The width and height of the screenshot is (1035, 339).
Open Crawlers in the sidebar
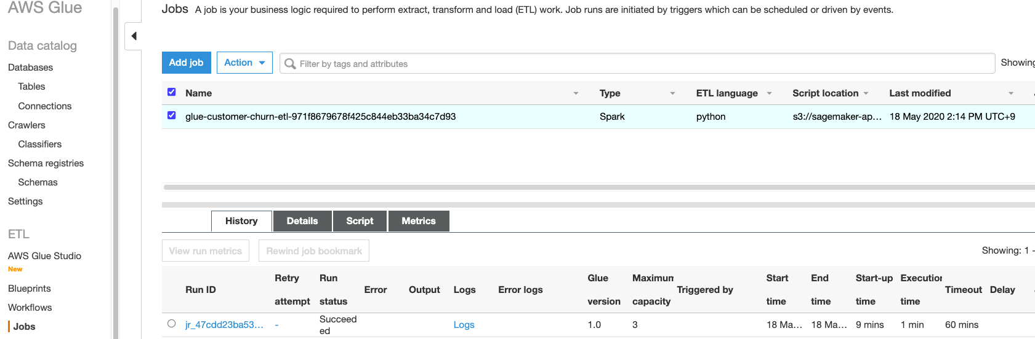(x=26, y=125)
